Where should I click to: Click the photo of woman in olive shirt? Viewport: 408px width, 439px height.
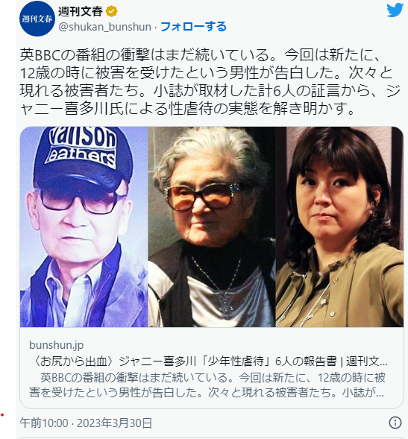coord(339,227)
